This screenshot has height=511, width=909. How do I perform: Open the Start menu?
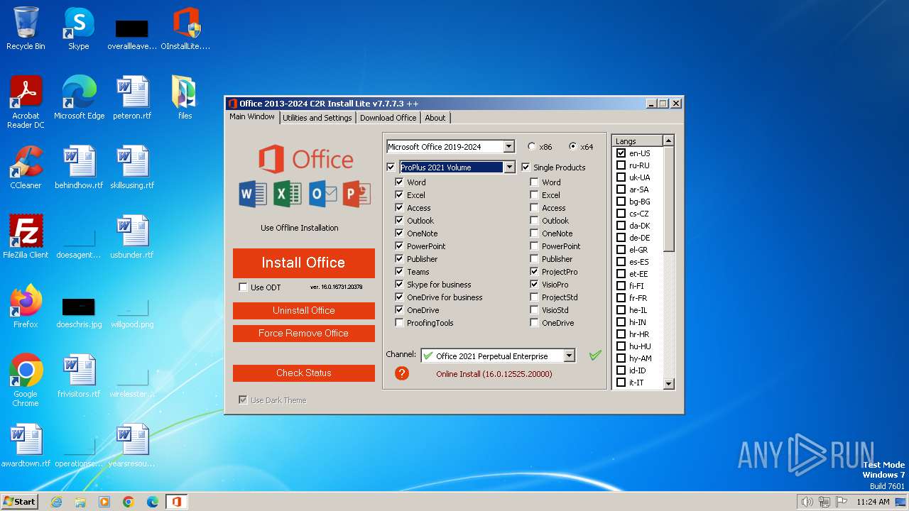click(x=19, y=502)
